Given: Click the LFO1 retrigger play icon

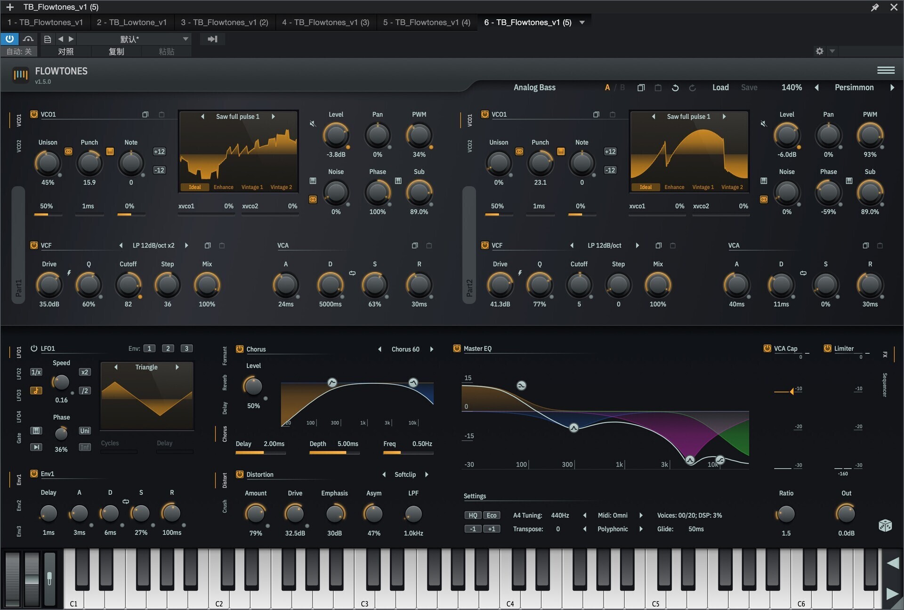Looking at the screenshot, I should (36, 447).
